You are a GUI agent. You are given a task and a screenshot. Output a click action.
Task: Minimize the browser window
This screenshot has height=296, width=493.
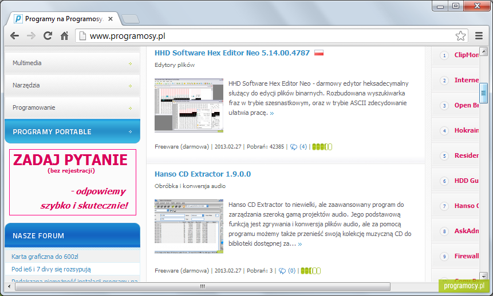[440, 6]
